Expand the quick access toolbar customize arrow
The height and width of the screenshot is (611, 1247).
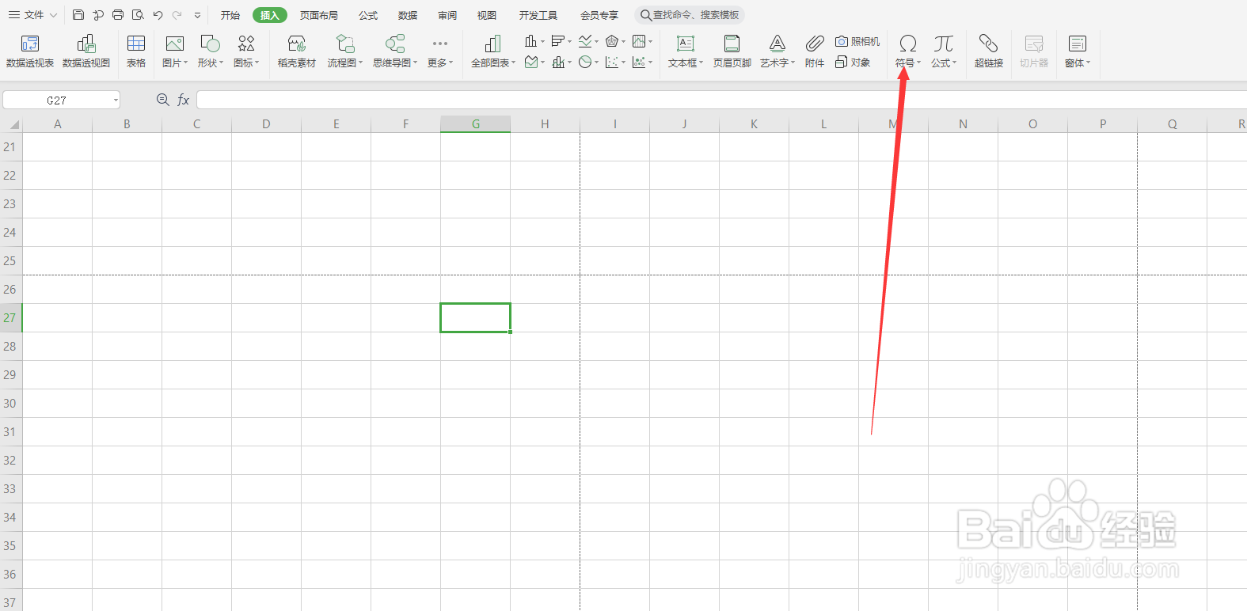point(197,15)
